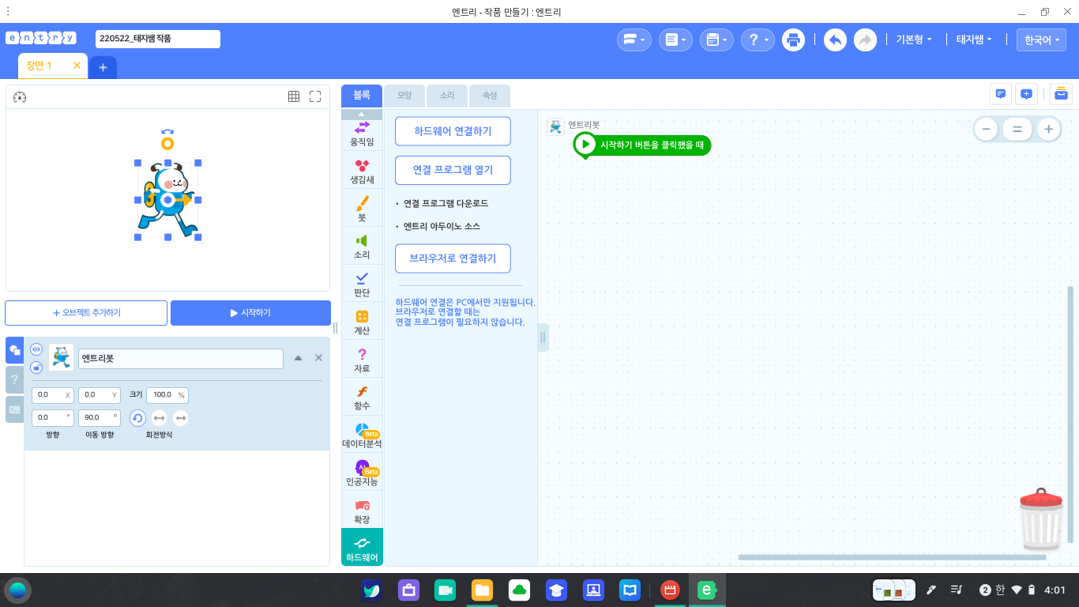Click the 시작하기 run button

point(250,313)
